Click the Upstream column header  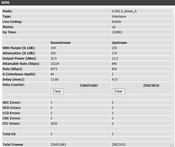tap(119, 43)
